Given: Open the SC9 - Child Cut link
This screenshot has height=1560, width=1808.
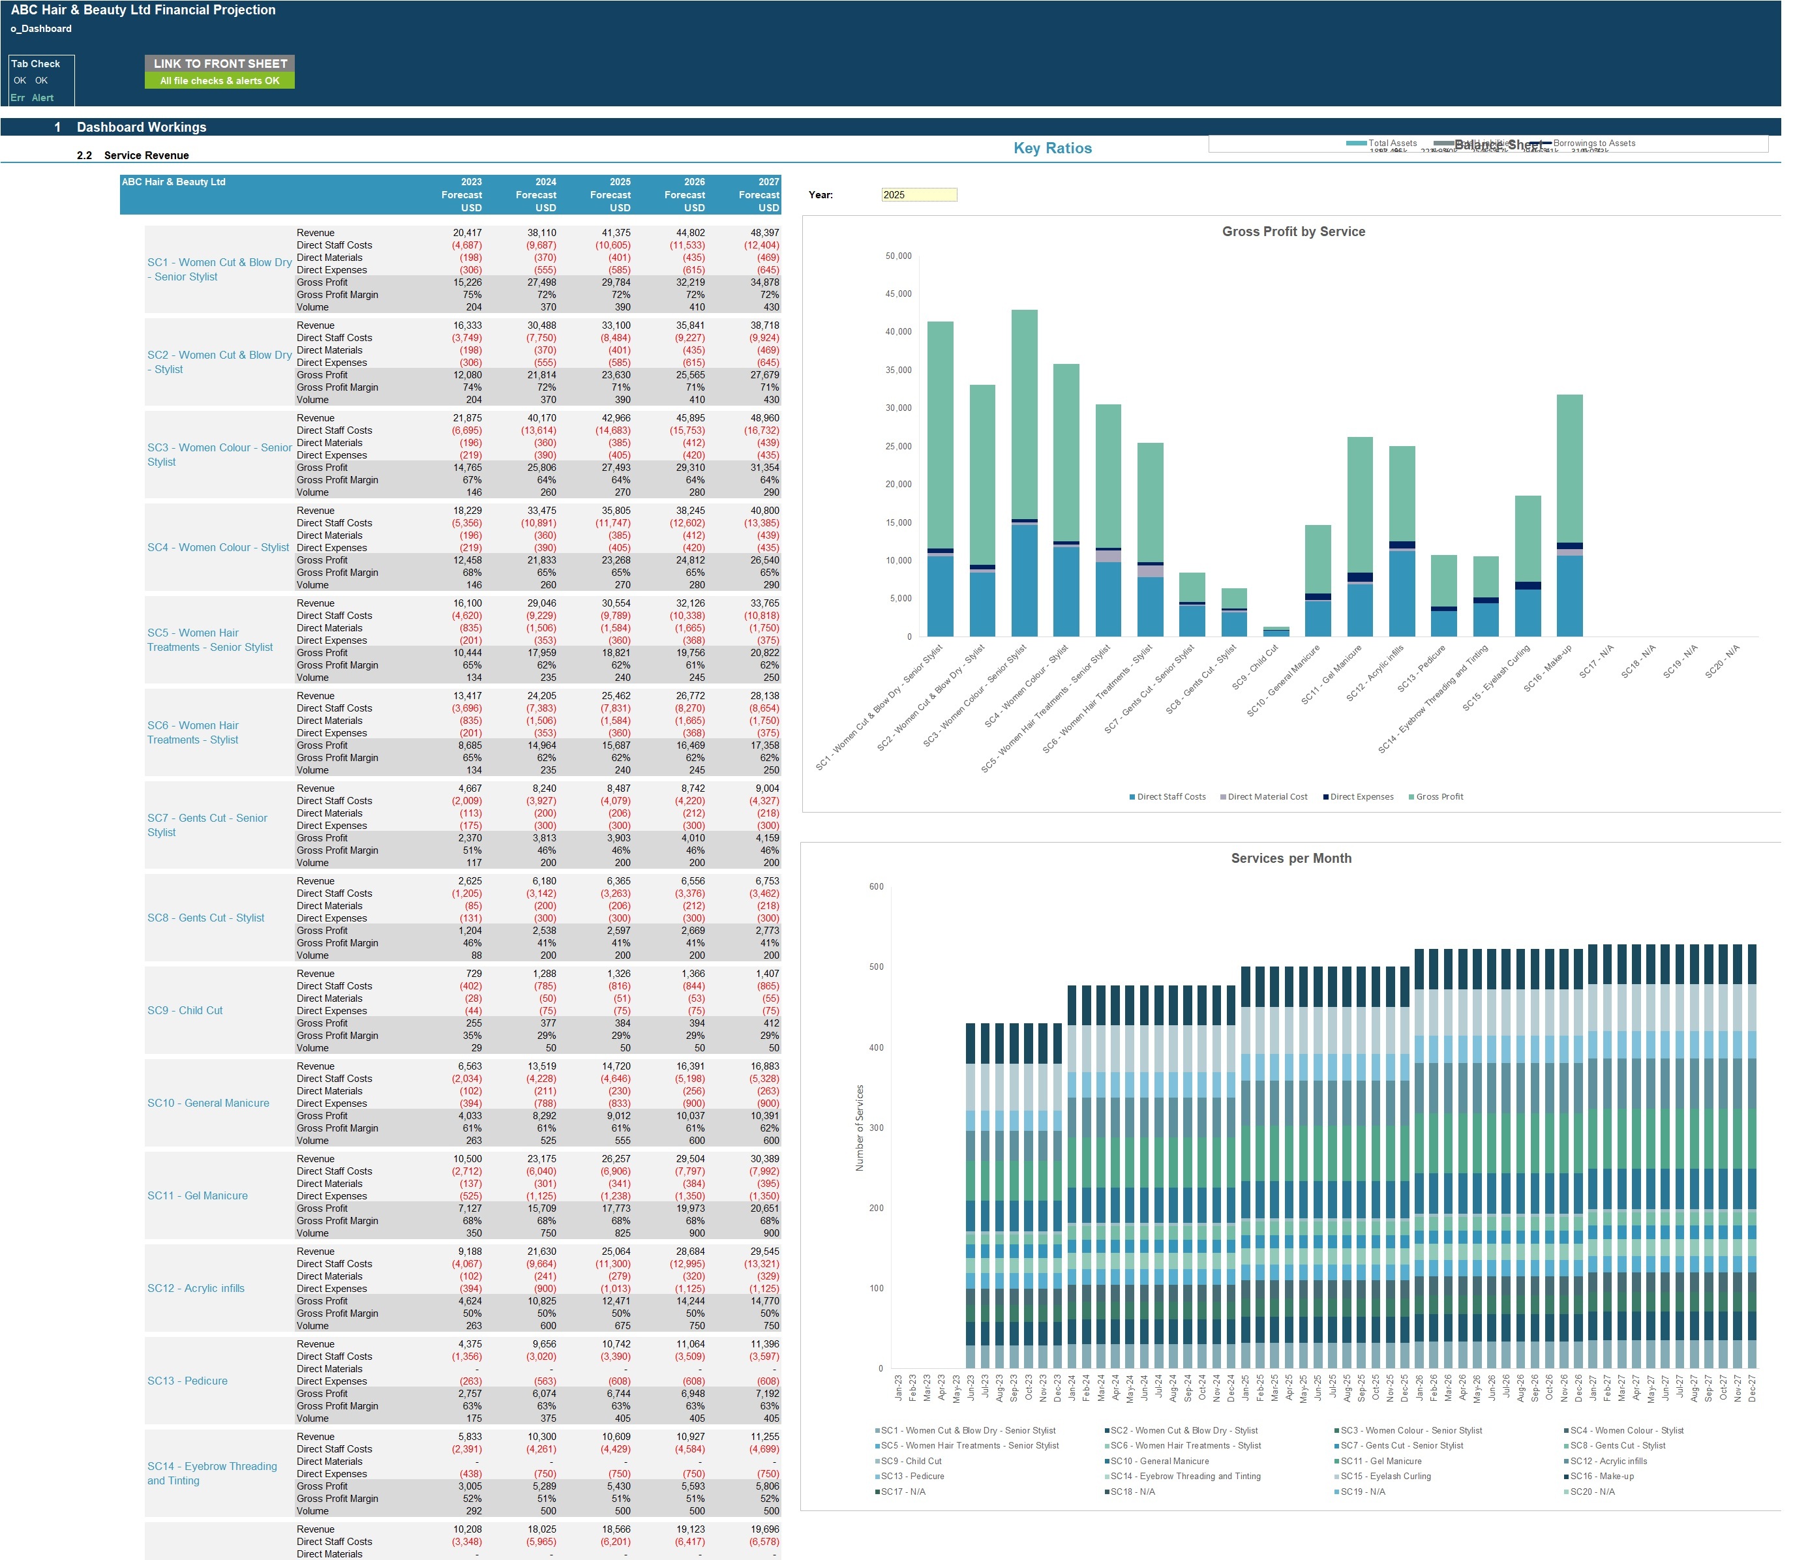Looking at the screenshot, I should 185,1012.
